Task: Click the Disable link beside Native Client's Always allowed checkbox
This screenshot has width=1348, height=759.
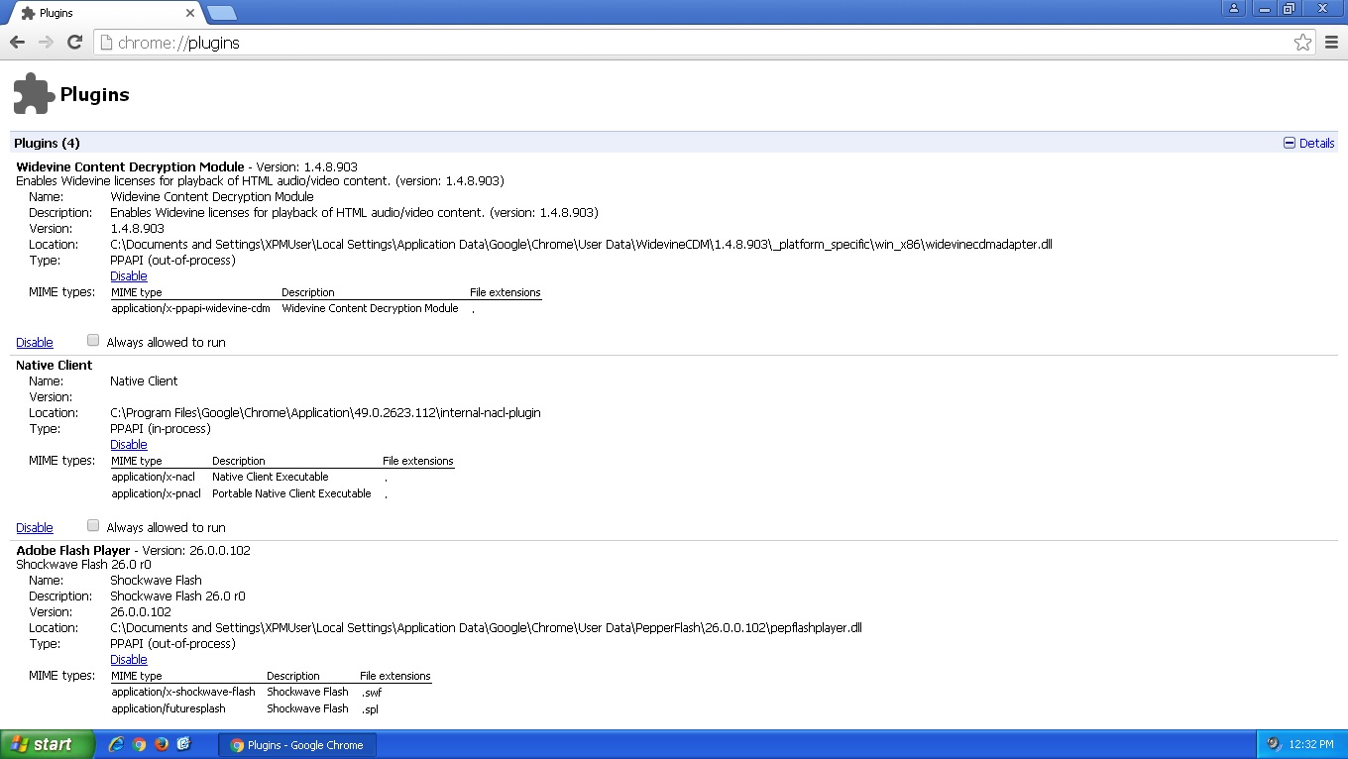Action: click(x=35, y=528)
